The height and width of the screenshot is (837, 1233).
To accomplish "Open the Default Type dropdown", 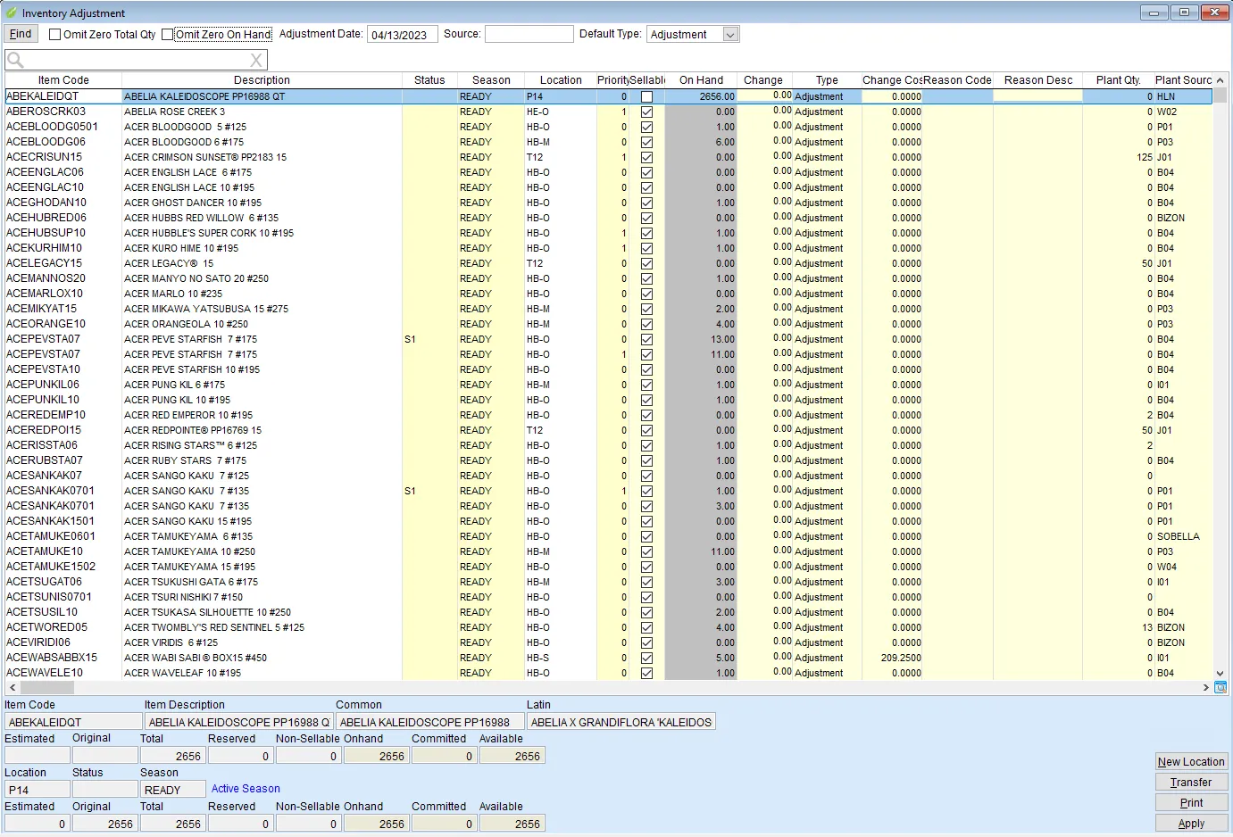I will click(730, 35).
